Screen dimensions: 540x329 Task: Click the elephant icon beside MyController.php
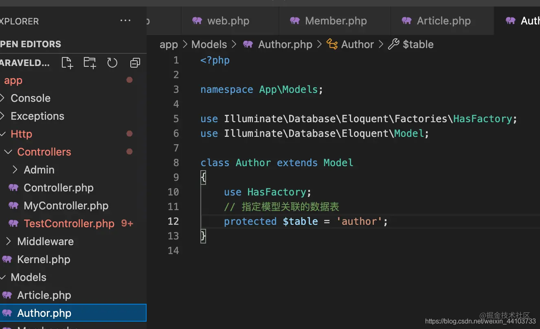point(13,205)
